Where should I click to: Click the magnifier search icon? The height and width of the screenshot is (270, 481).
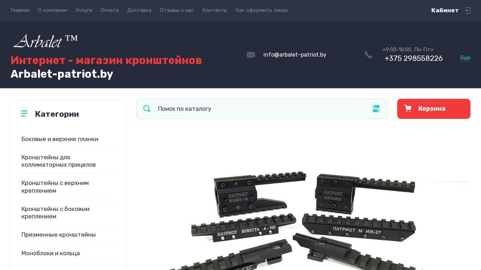click(147, 109)
